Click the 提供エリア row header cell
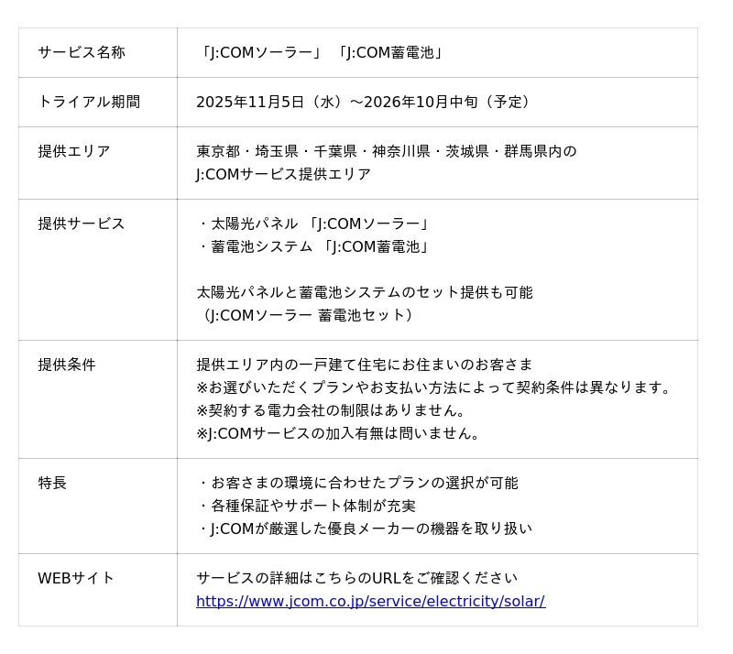 (x=74, y=152)
